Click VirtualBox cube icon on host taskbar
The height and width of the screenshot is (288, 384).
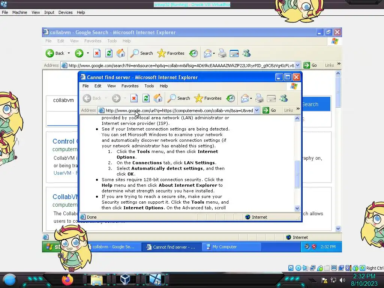[x=125, y=280]
